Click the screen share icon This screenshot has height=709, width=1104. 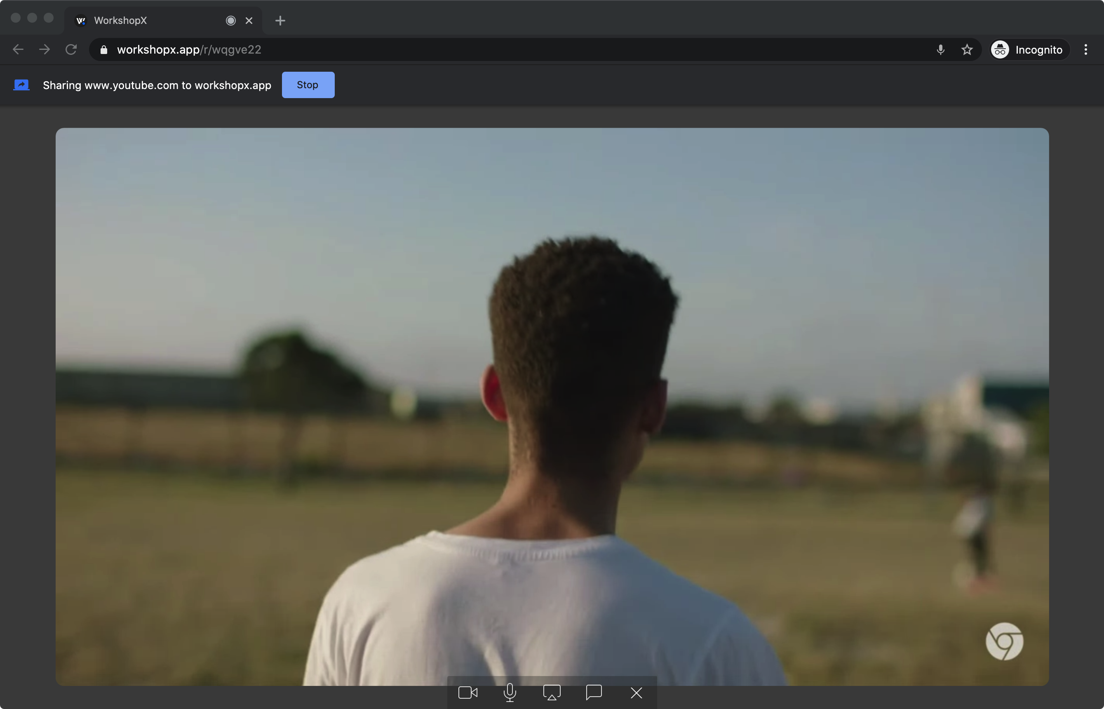point(552,693)
